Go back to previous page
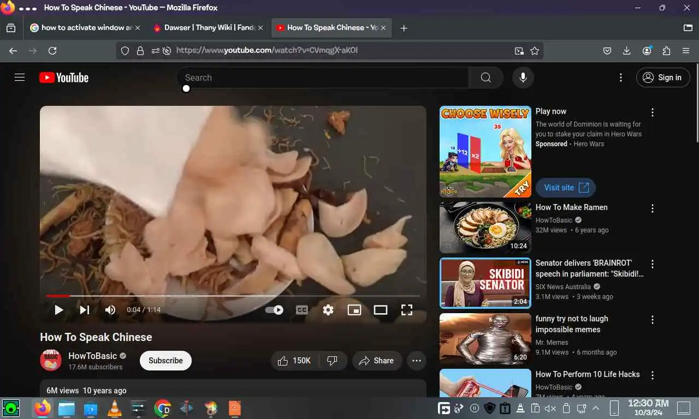The image size is (699, 419). point(13,51)
